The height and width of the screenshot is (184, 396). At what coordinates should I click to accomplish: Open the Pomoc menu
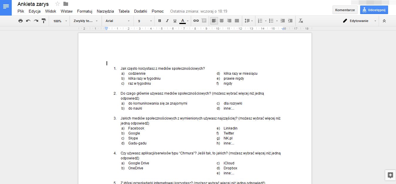pos(158,11)
